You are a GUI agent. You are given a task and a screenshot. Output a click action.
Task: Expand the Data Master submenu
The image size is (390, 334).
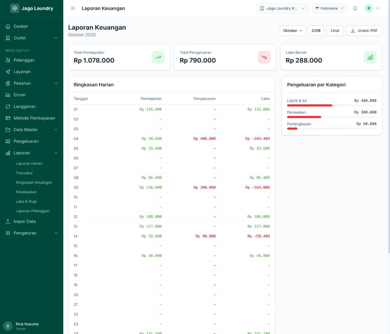click(56, 130)
